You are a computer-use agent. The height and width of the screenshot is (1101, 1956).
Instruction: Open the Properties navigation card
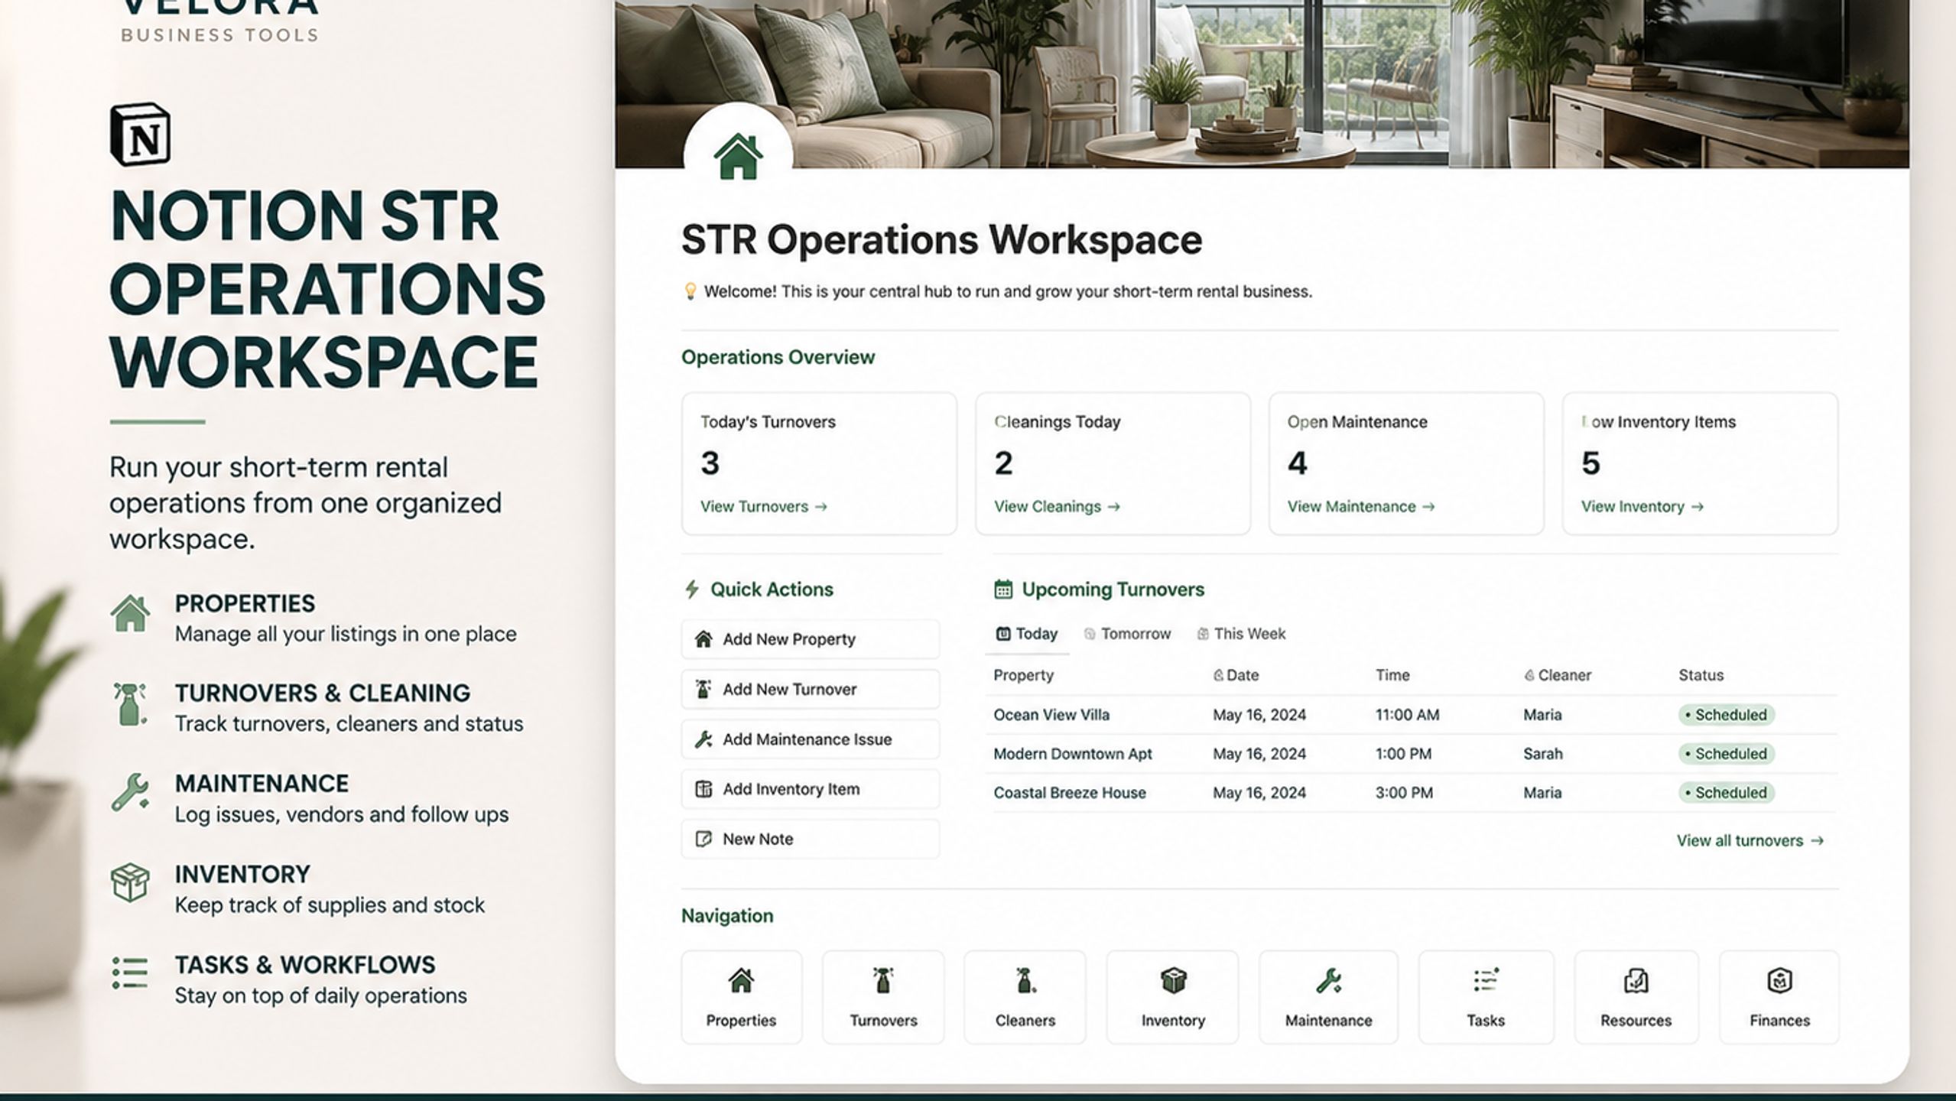click(x=741, y=997)
